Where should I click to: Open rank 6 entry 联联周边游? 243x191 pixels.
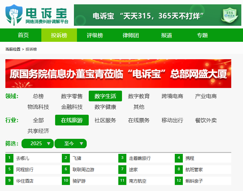click(83, 170)
